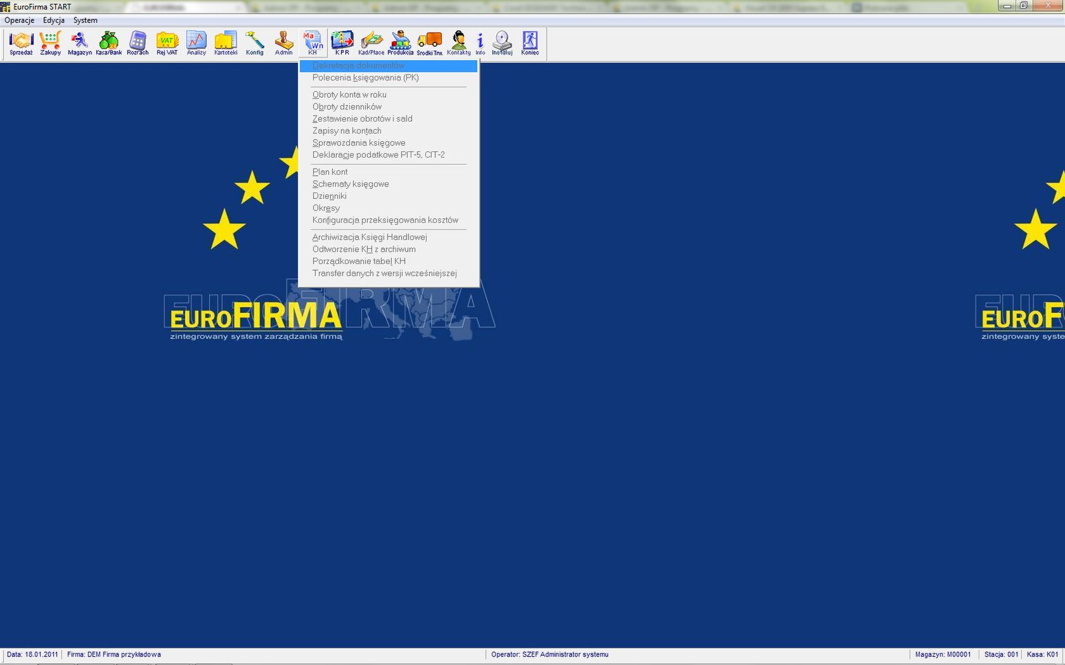1065x665 pixels.
Task: Open Zapisy na kontach
Action: (389, 131)
